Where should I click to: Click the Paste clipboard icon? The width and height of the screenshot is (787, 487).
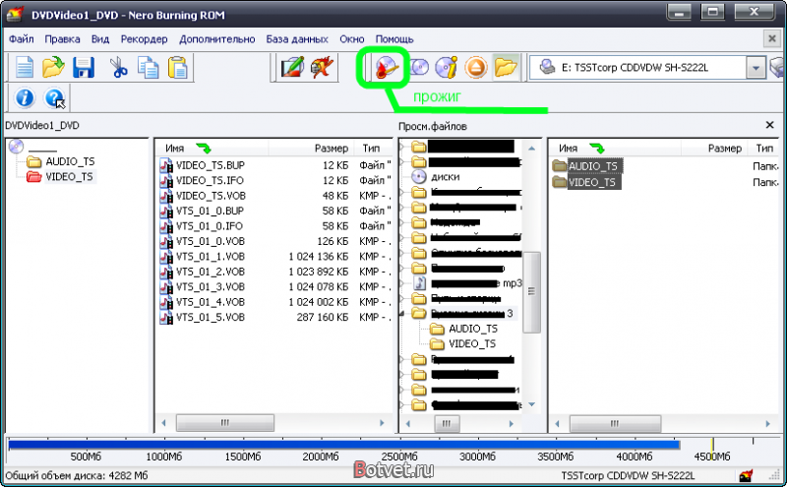pos(178,67)
